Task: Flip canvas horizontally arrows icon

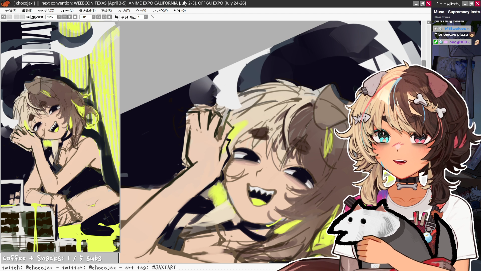Action: pyautogui.click(x=116, y=17)
